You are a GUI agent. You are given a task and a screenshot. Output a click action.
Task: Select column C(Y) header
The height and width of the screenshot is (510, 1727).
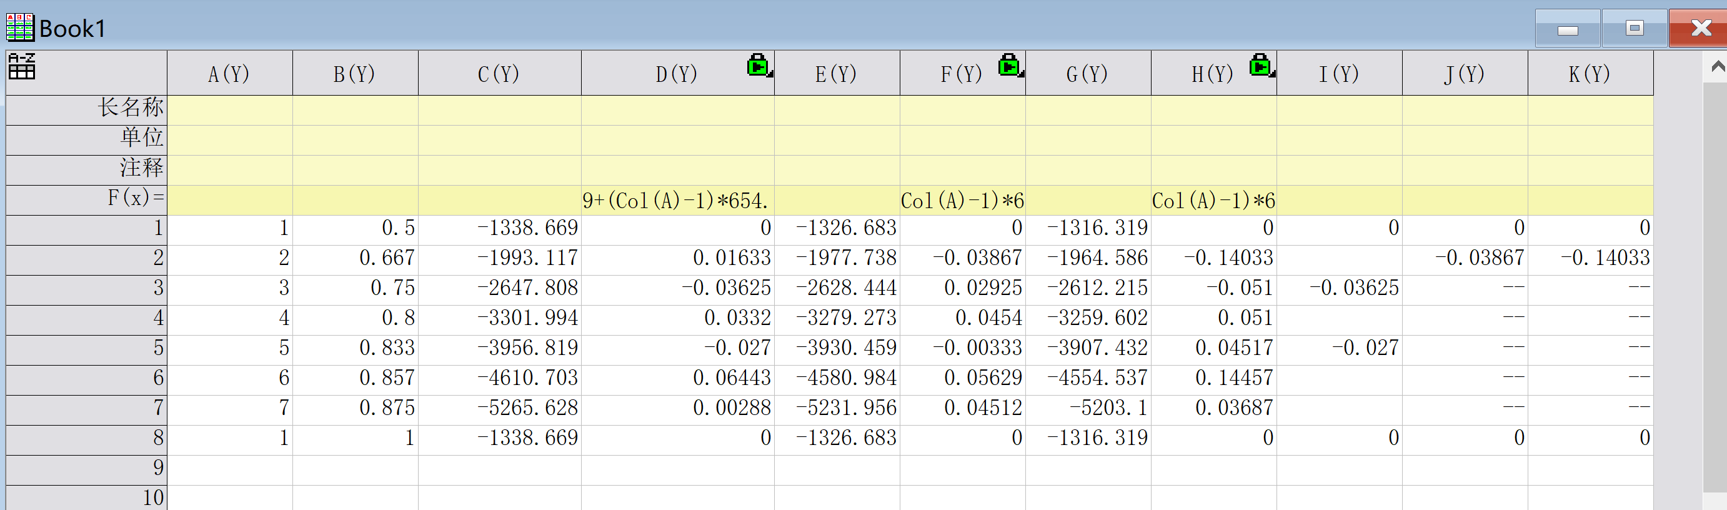pos(499,73)
